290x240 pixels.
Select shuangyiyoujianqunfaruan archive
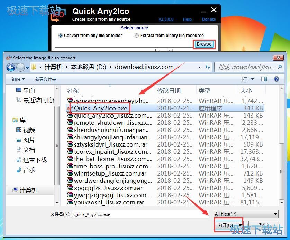coord(165,137)
